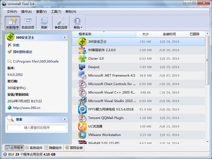
Task: Click the 六月 20, 2014 install date
Action: pyautogui.click(x=169, y=84)
